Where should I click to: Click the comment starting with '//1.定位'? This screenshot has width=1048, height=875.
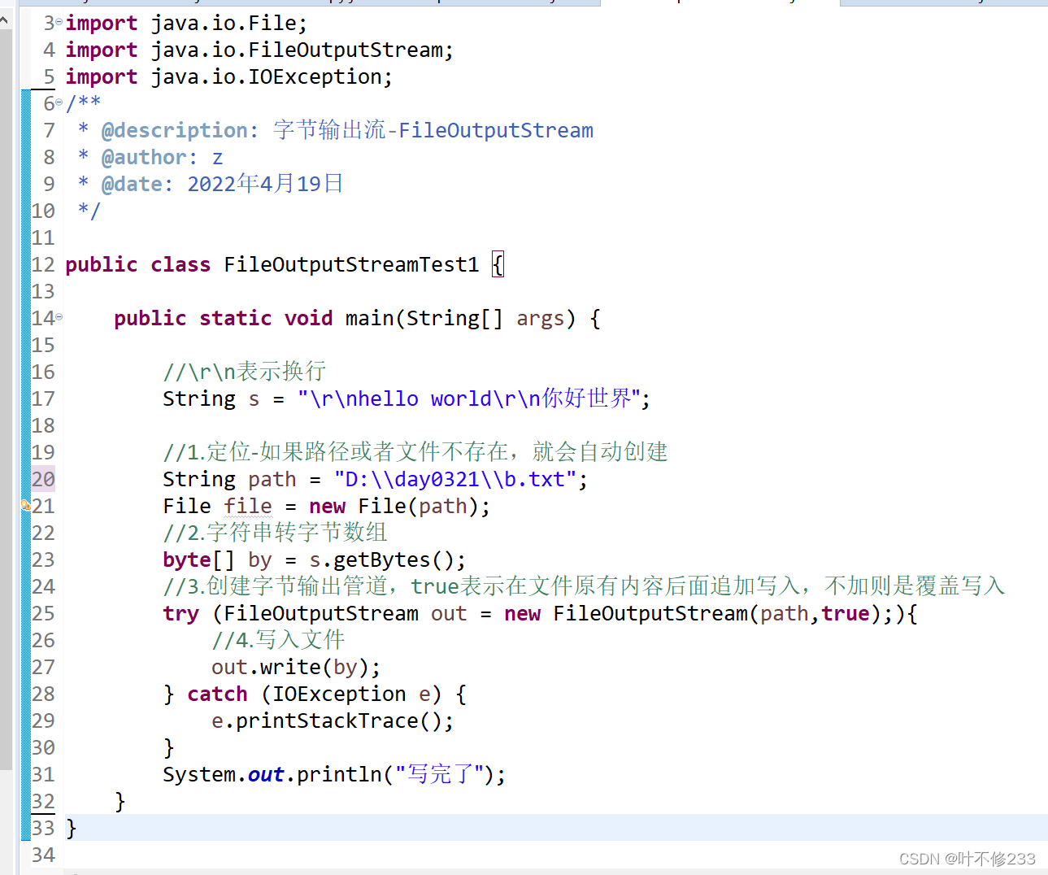click(415, 452)
